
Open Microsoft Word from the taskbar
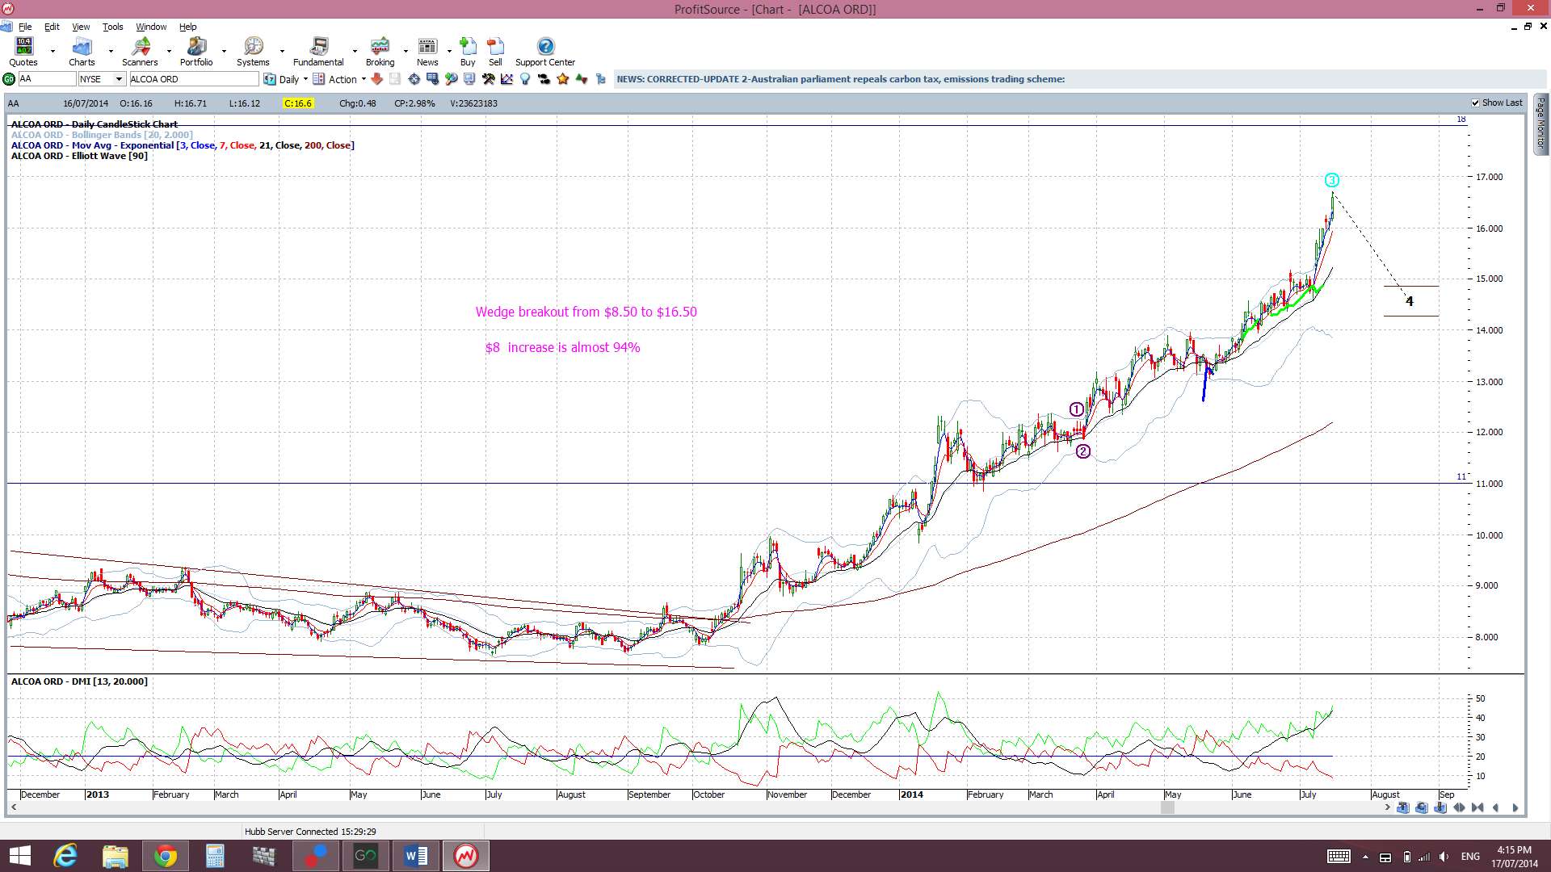click(416, 856)
